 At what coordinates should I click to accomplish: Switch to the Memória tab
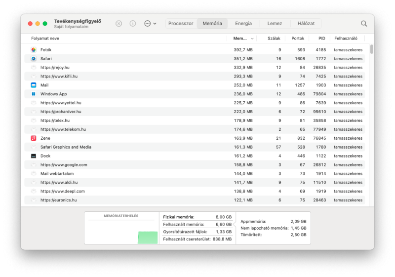pos(212,23)
